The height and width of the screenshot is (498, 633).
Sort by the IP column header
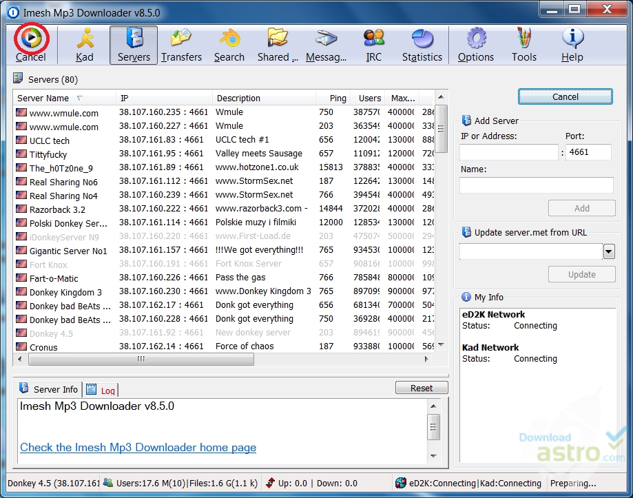pos(164,98)
